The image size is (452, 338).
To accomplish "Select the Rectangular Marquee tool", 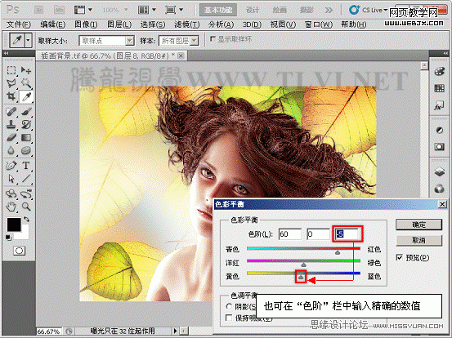I will click(x=11, y=70).
